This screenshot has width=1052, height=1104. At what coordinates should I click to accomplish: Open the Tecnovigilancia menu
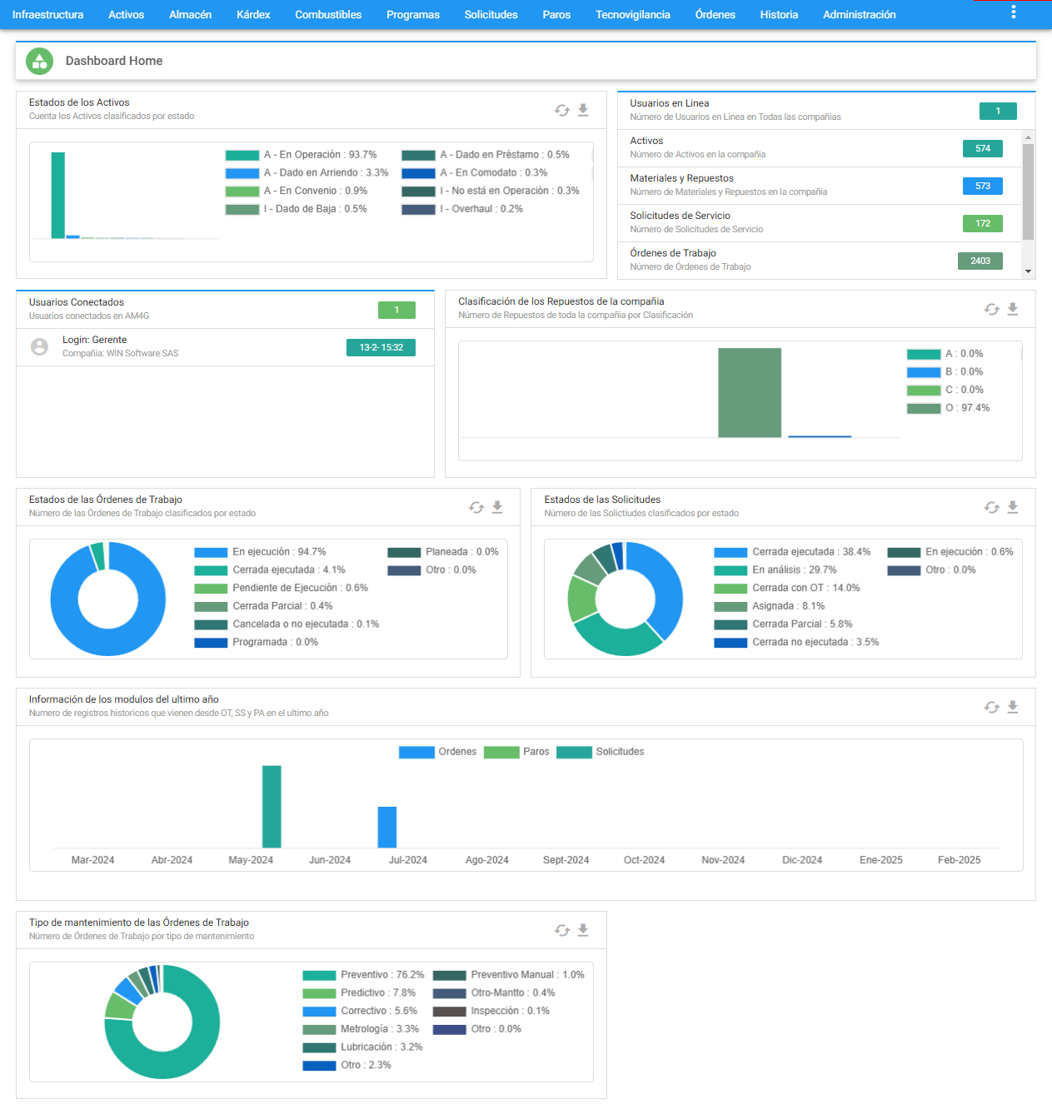tap(632, 15)
